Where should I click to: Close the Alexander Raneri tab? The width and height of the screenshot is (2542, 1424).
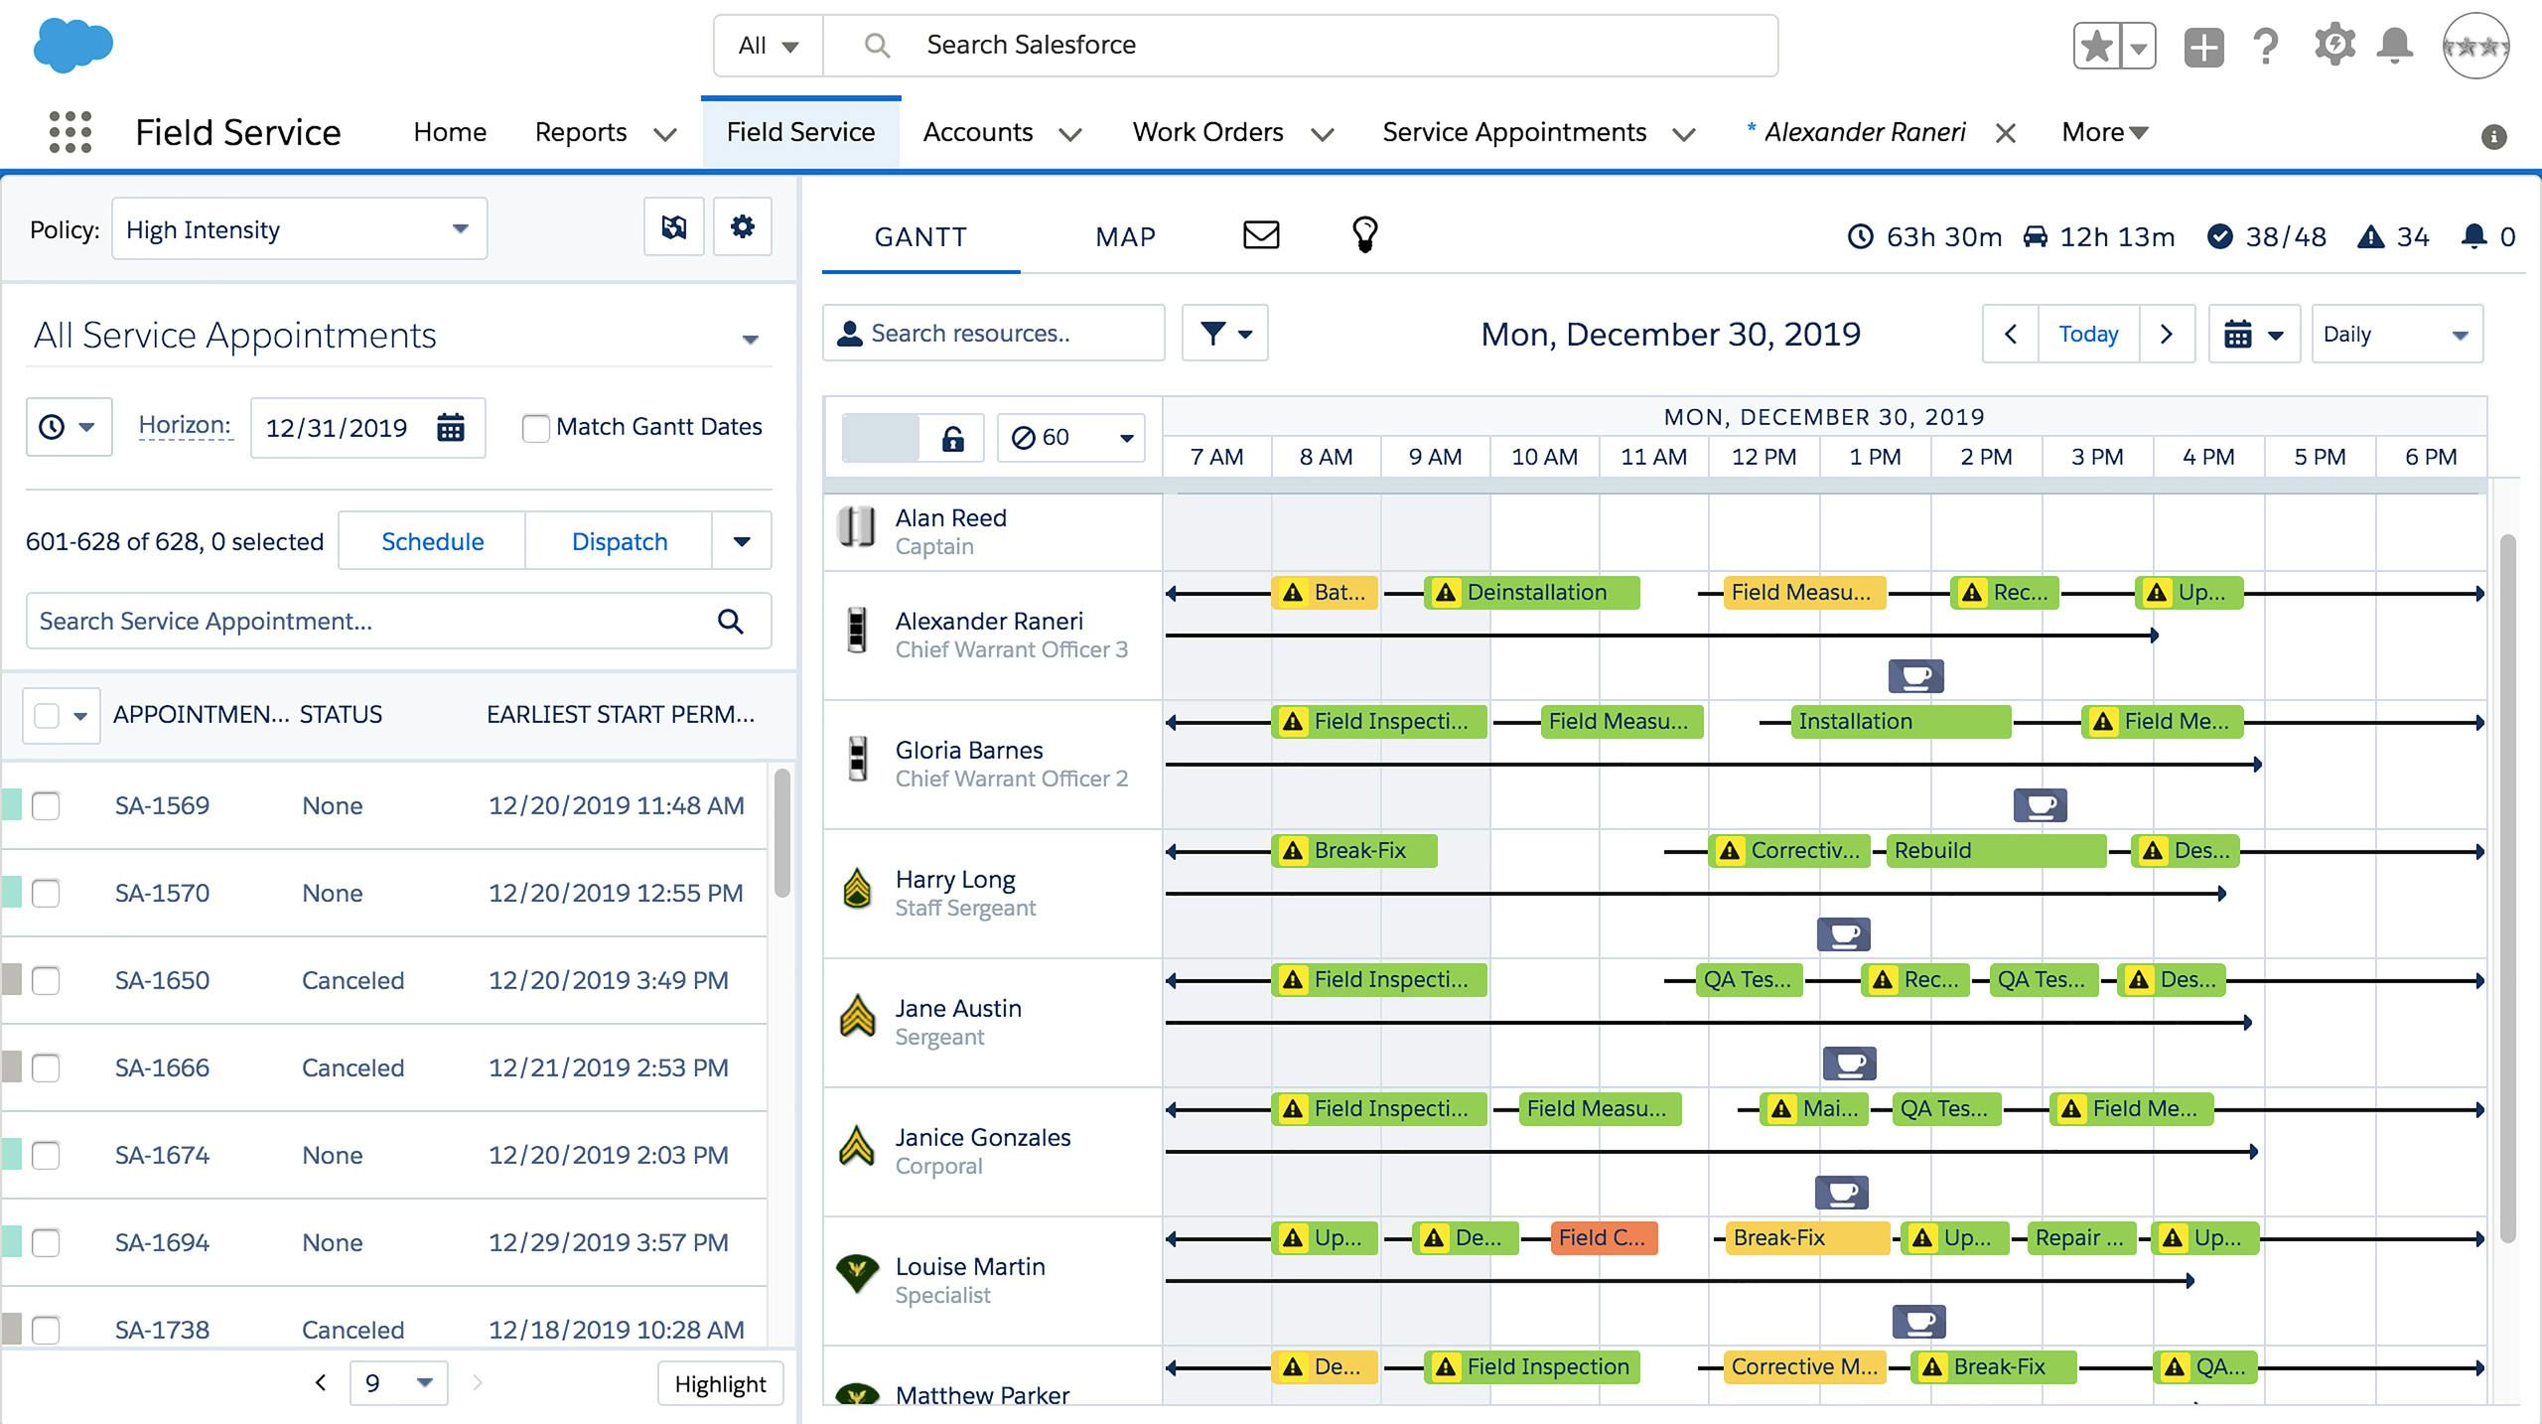pos(2006,133)
